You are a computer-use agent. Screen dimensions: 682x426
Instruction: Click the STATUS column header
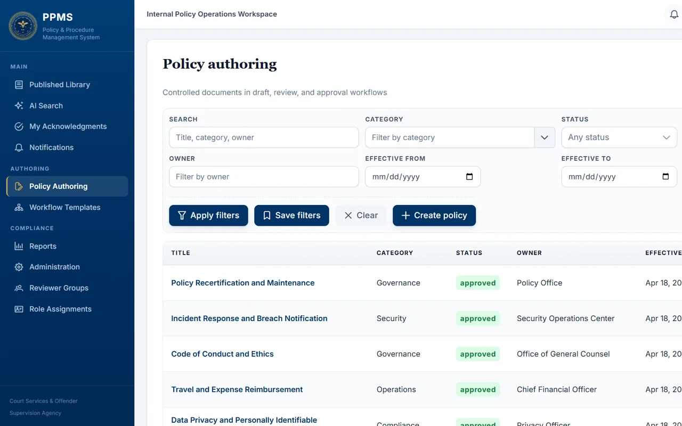[x=469, y=253]
